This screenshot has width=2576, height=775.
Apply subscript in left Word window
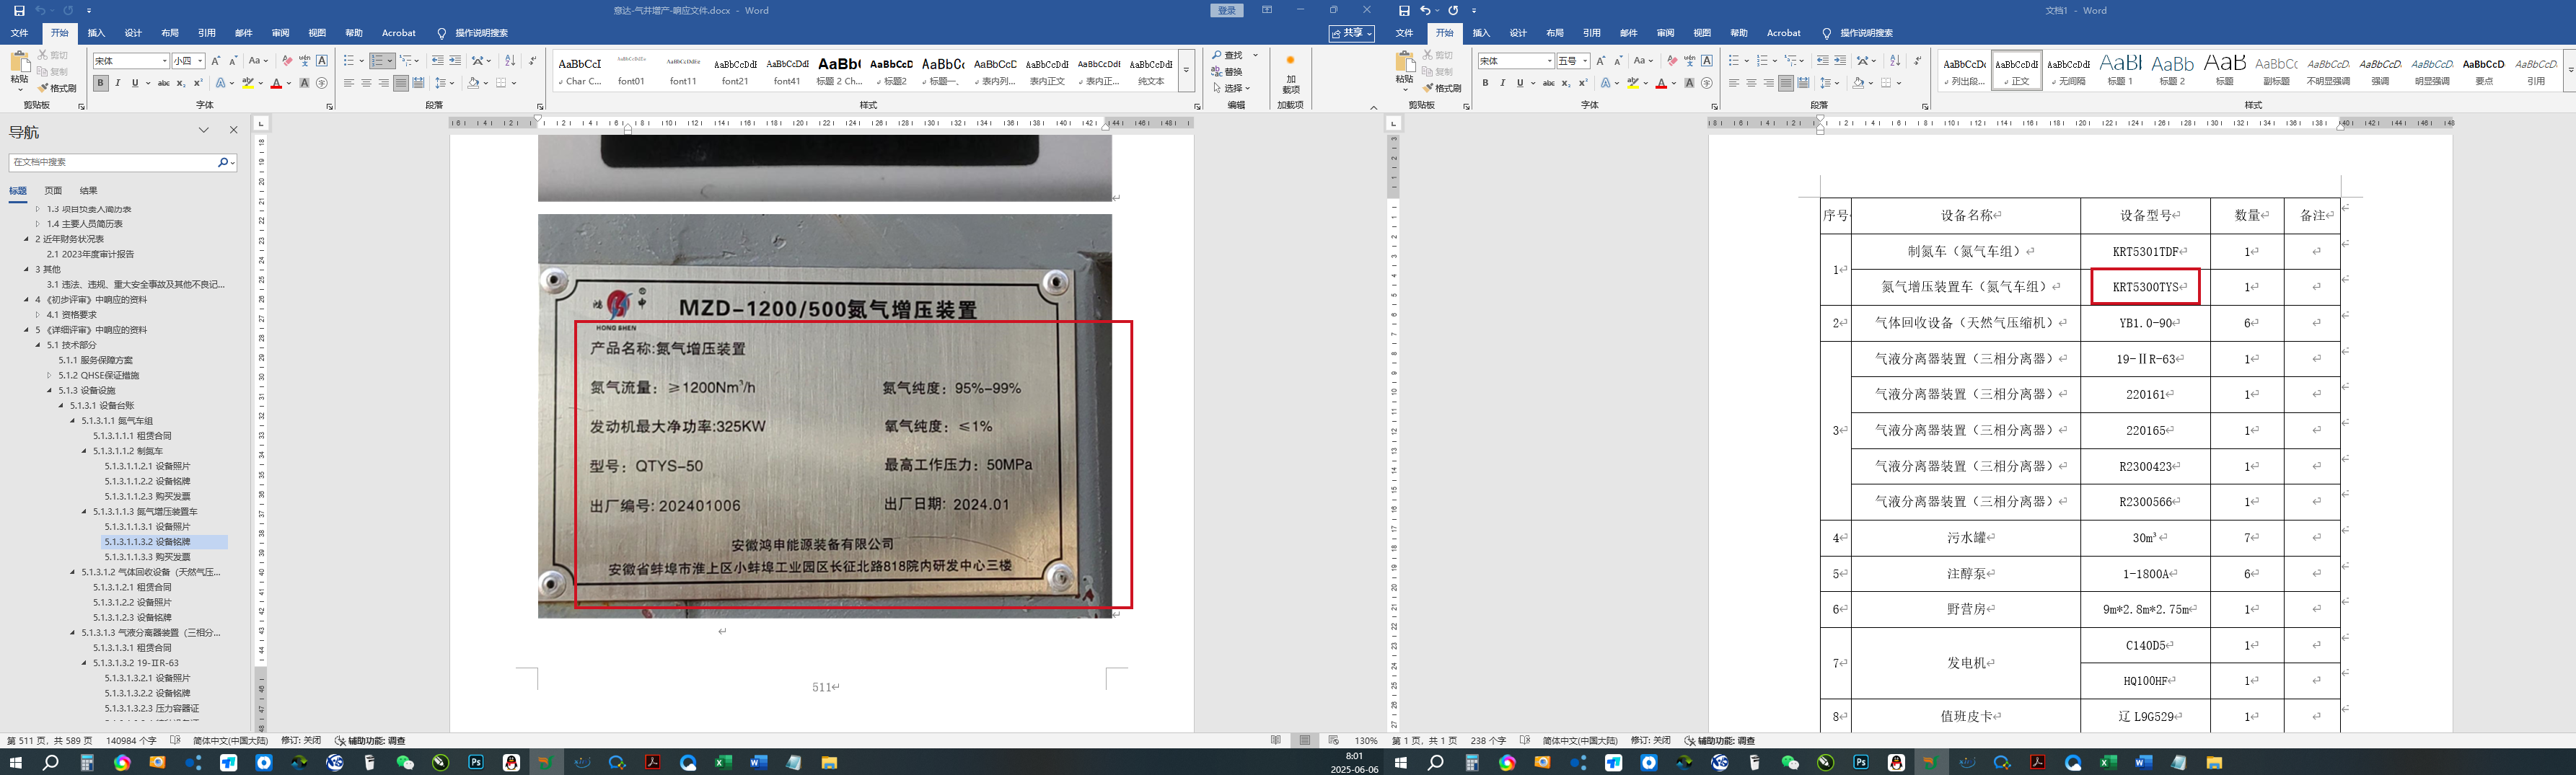pyautogui.click(x=181, y=83)
